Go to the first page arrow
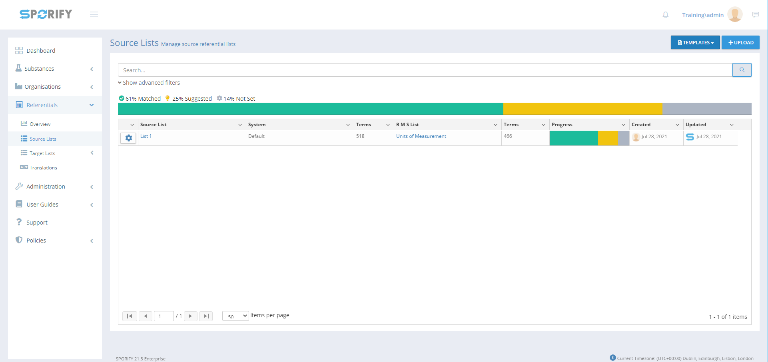 (130, 316)
